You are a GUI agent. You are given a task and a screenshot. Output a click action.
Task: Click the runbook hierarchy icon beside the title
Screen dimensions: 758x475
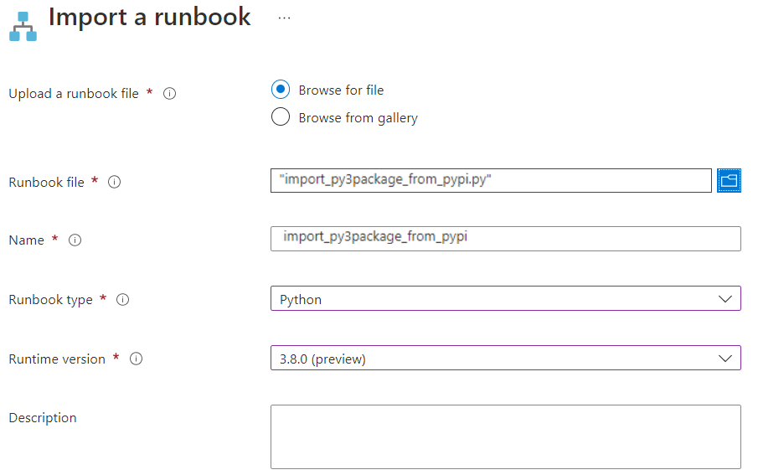tap(23, 26)
